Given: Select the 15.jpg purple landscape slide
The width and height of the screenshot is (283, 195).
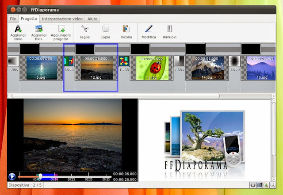Looking at the screenshot, I should pos(258,68).
